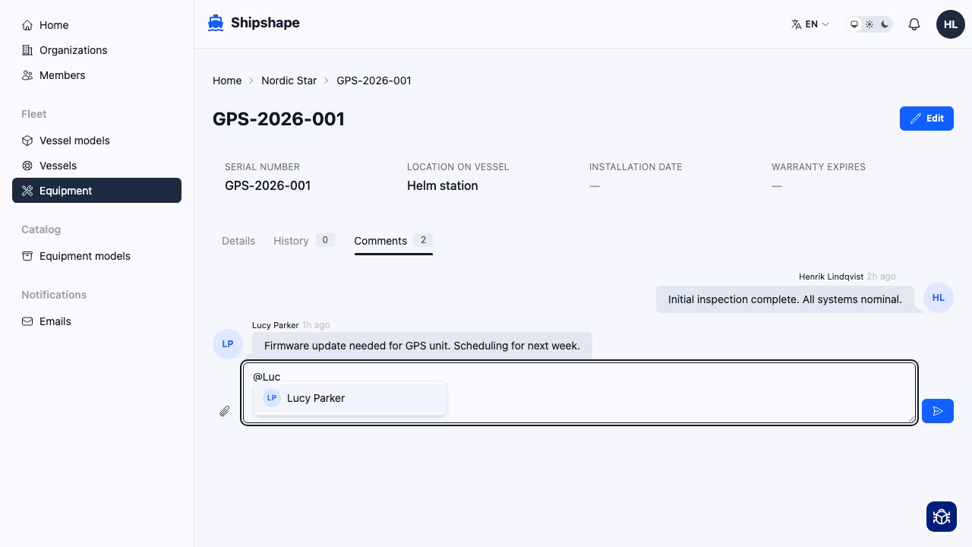Open the EN language dropdown
This screenshot has height=547, width=972.
click(x=812, y=24)
